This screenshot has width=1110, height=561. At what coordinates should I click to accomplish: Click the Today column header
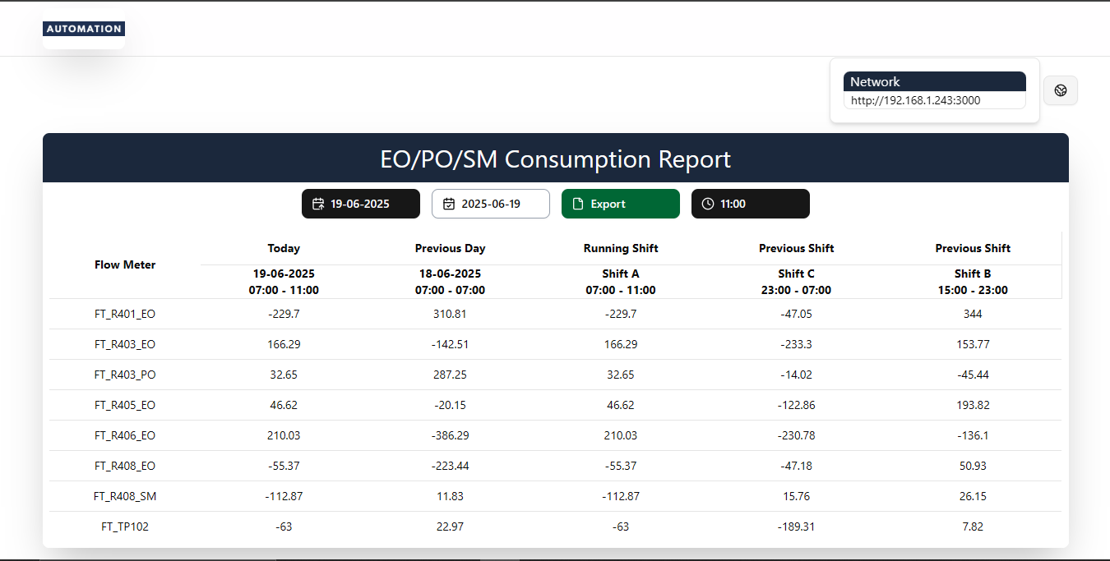click(284, 248)
